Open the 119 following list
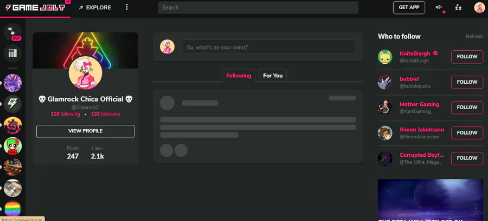Image resolution: width=488 pixels, height=221 pixels. click(66, 114)
